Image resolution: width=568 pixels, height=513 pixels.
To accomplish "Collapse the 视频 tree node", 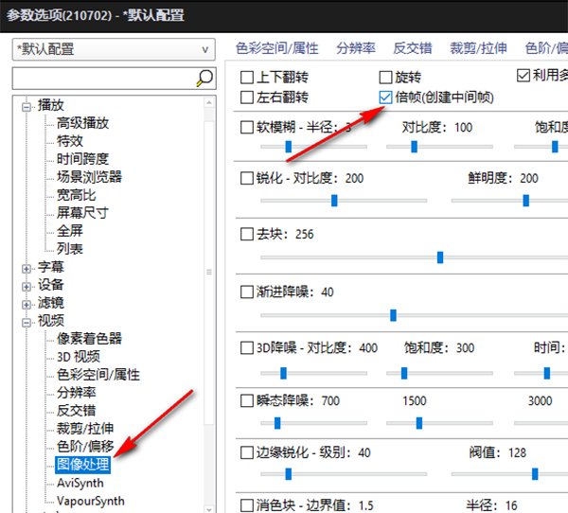I will pos(27,322).
